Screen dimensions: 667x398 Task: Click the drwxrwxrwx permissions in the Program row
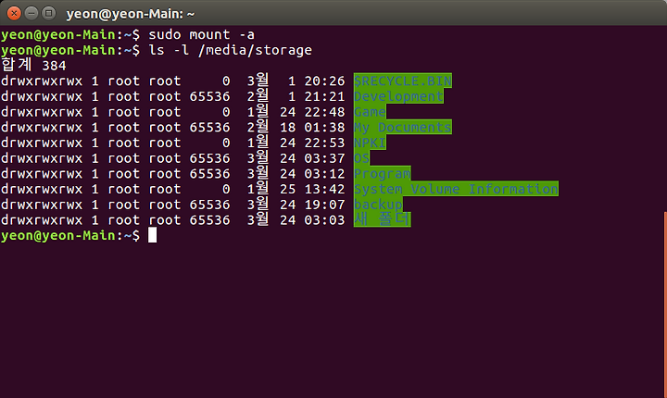(x=42, y=173)
